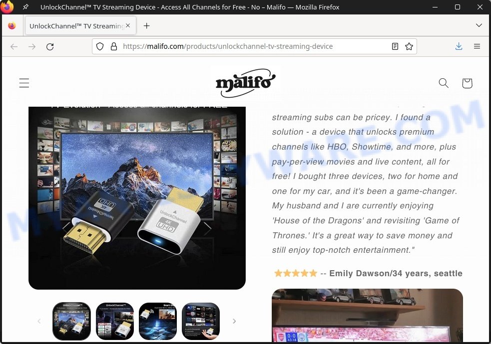Screen dimensions: 491x344
Task: Slide thumbnail strip right
Action: 234,321
